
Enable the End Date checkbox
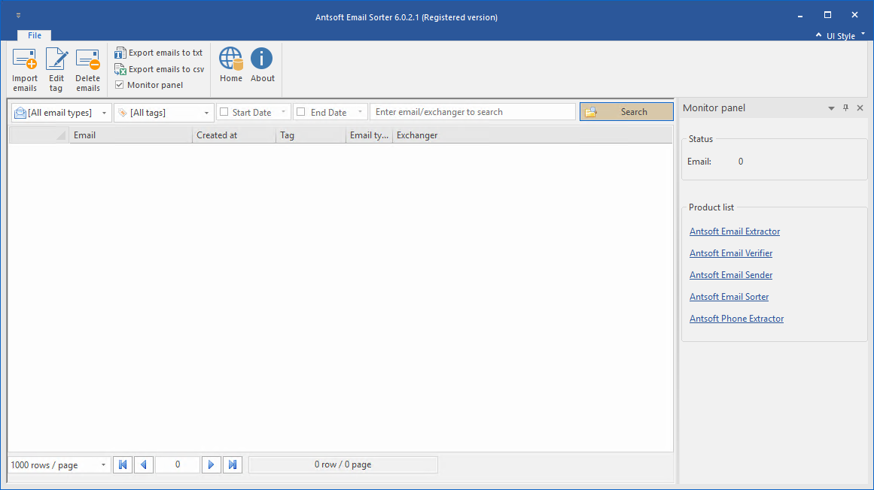301,112
